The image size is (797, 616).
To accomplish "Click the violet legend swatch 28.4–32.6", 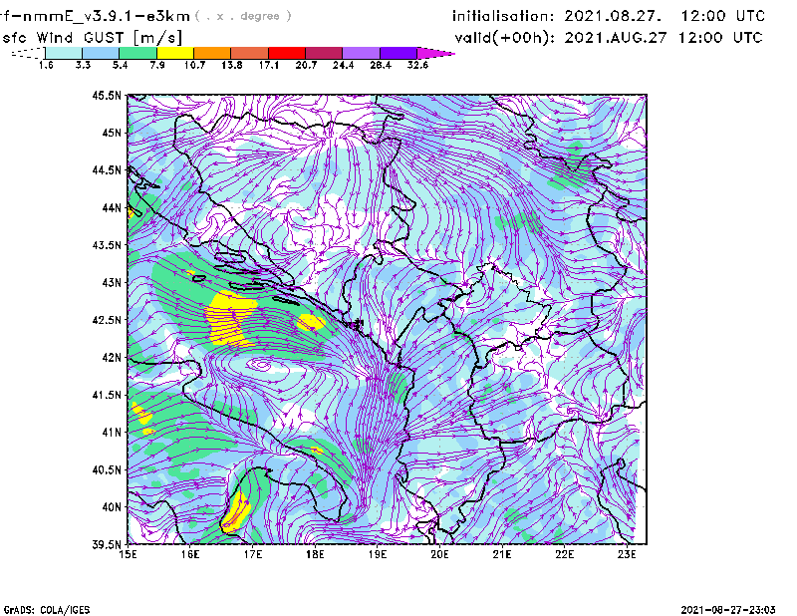I will [x=398, y=53].
